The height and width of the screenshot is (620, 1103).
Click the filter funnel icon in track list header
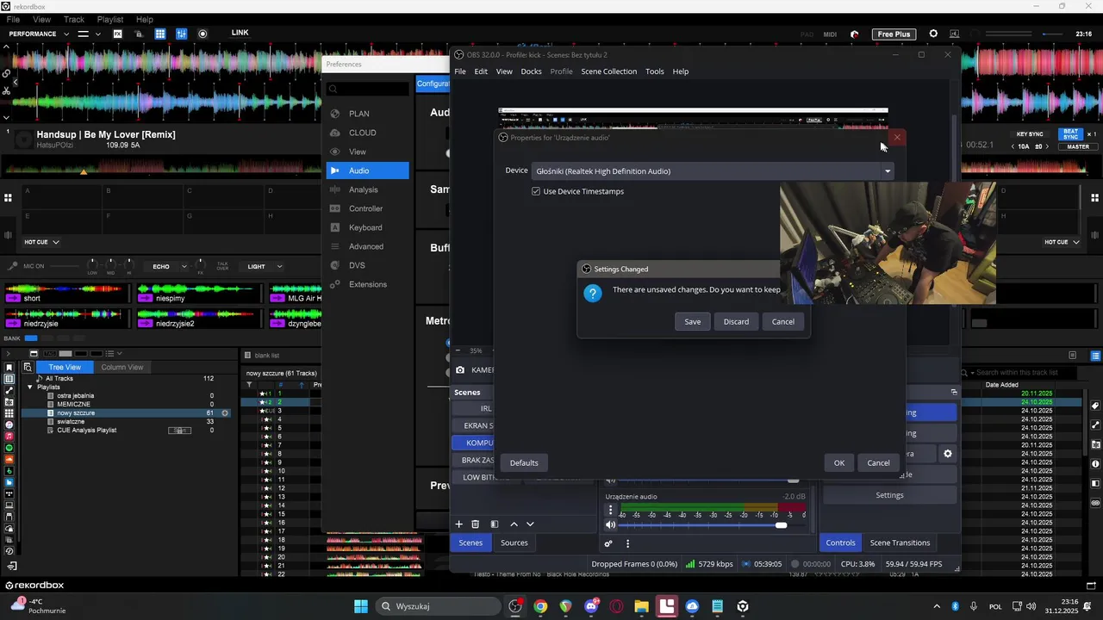pyautogui.click(x=250, y=385)
